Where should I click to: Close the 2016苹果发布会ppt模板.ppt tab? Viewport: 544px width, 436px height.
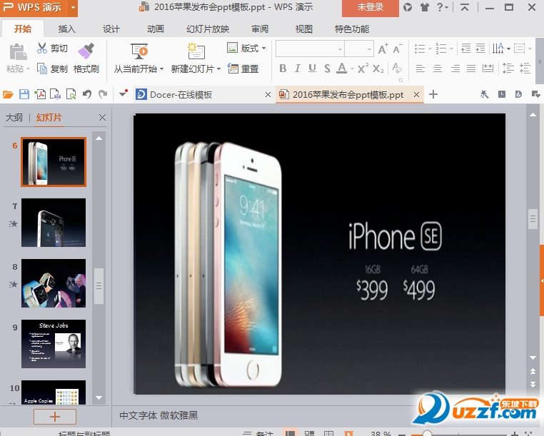417,94
